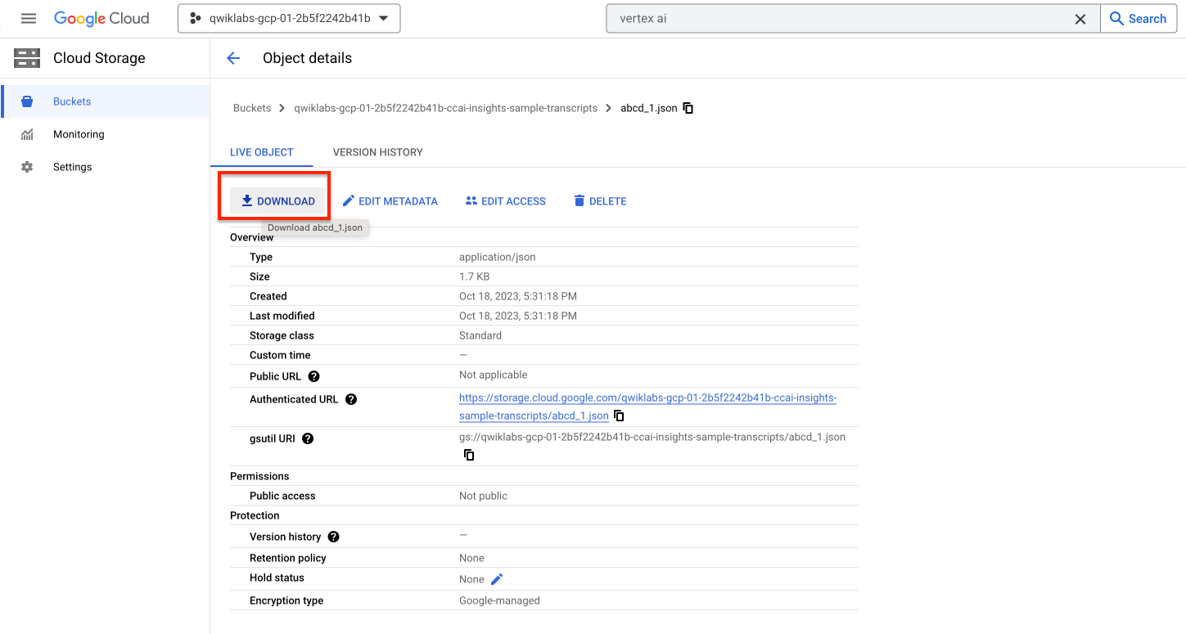Screen dimensions: 1186x634
Task: Open the ccai-insights-sample-transcripts bucket breadcrumb
Action: pos(446,108)
